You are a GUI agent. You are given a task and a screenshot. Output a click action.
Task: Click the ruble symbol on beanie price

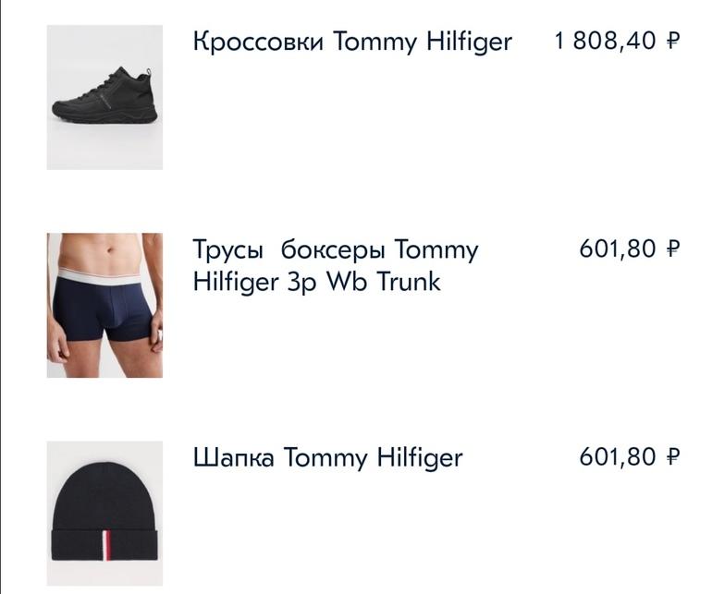point(672,457)
